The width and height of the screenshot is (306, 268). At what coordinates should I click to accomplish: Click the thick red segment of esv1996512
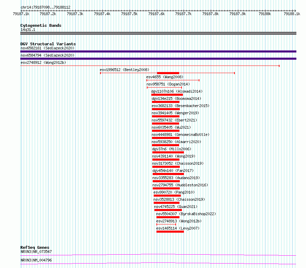pos(168,73)
